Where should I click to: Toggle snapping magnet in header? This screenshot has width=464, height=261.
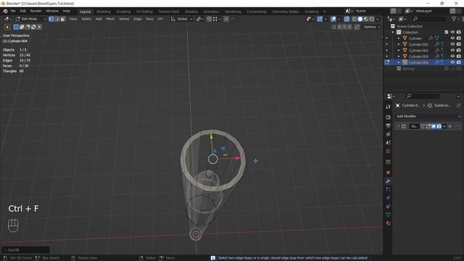209,19
